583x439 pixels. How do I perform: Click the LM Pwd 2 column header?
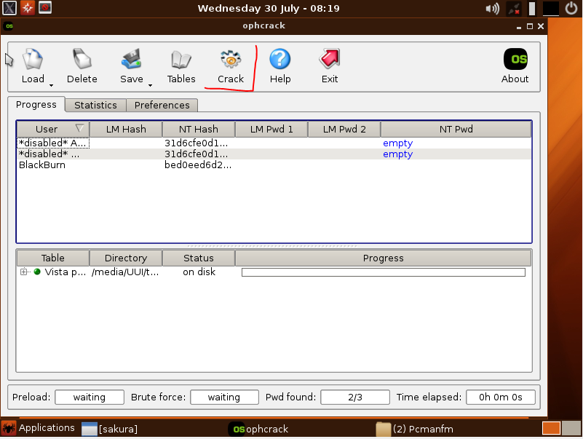(x=344, y=129)
